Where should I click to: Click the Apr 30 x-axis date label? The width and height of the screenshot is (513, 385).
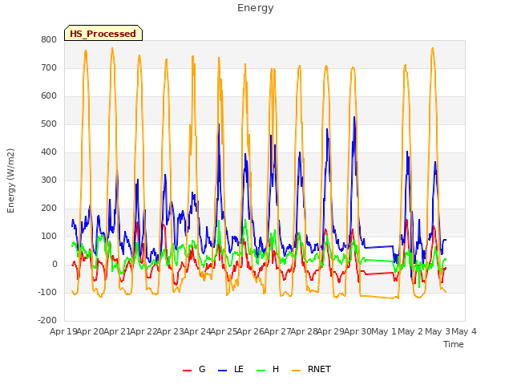click(x=357, y=331)
